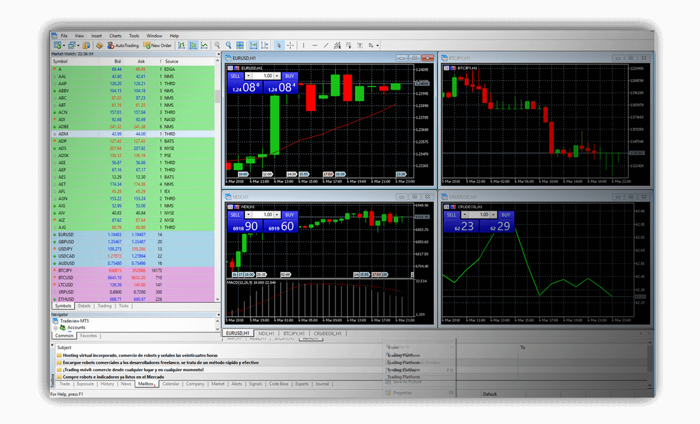This screenshot has width=700, height=424.
Task: Toggle chart auto scroll
Action: [x=254, y=46]
